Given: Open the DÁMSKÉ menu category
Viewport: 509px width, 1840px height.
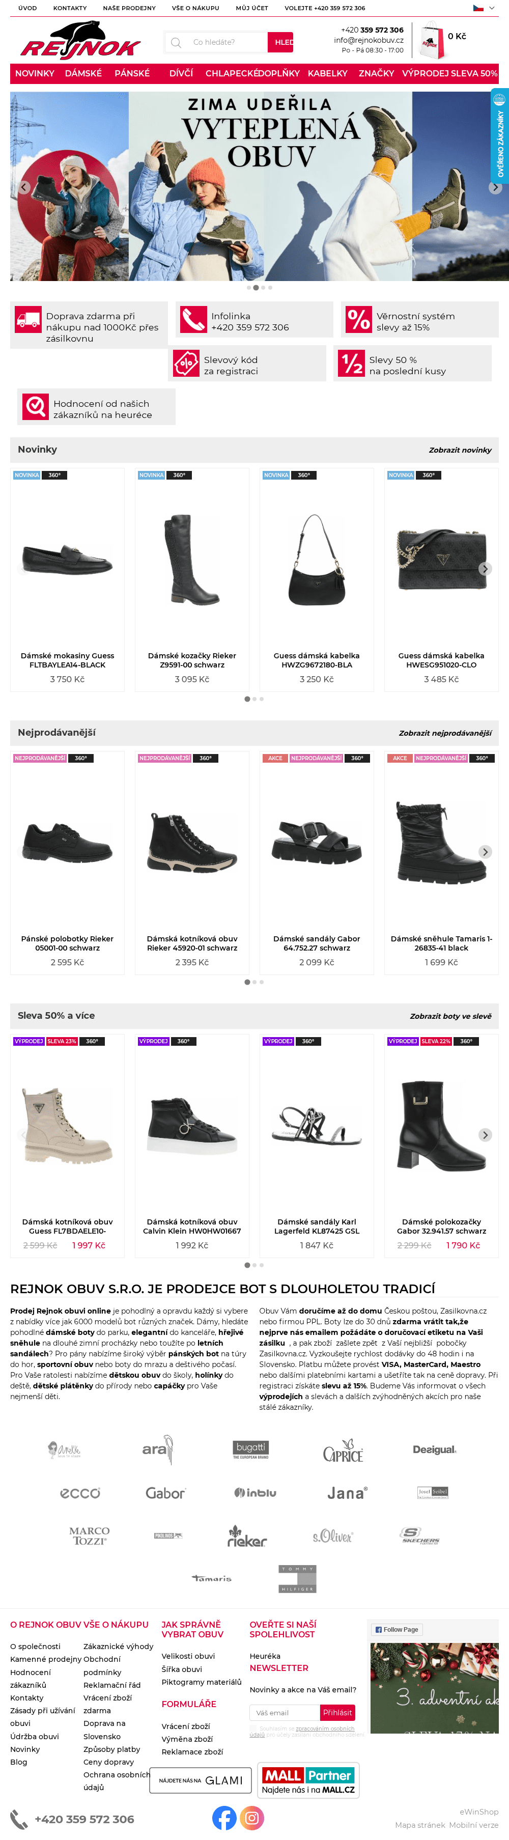Looking at the screenshot, I should [83, 74].
